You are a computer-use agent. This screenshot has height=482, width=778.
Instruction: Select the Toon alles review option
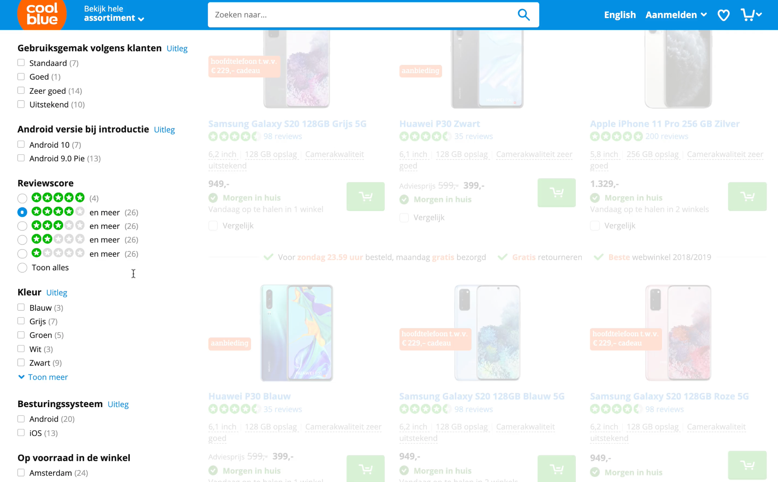coord(22,268)
